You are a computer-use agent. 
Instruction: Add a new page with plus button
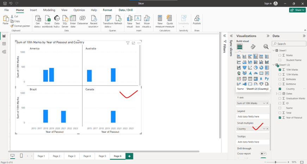(x=129, y=156)
